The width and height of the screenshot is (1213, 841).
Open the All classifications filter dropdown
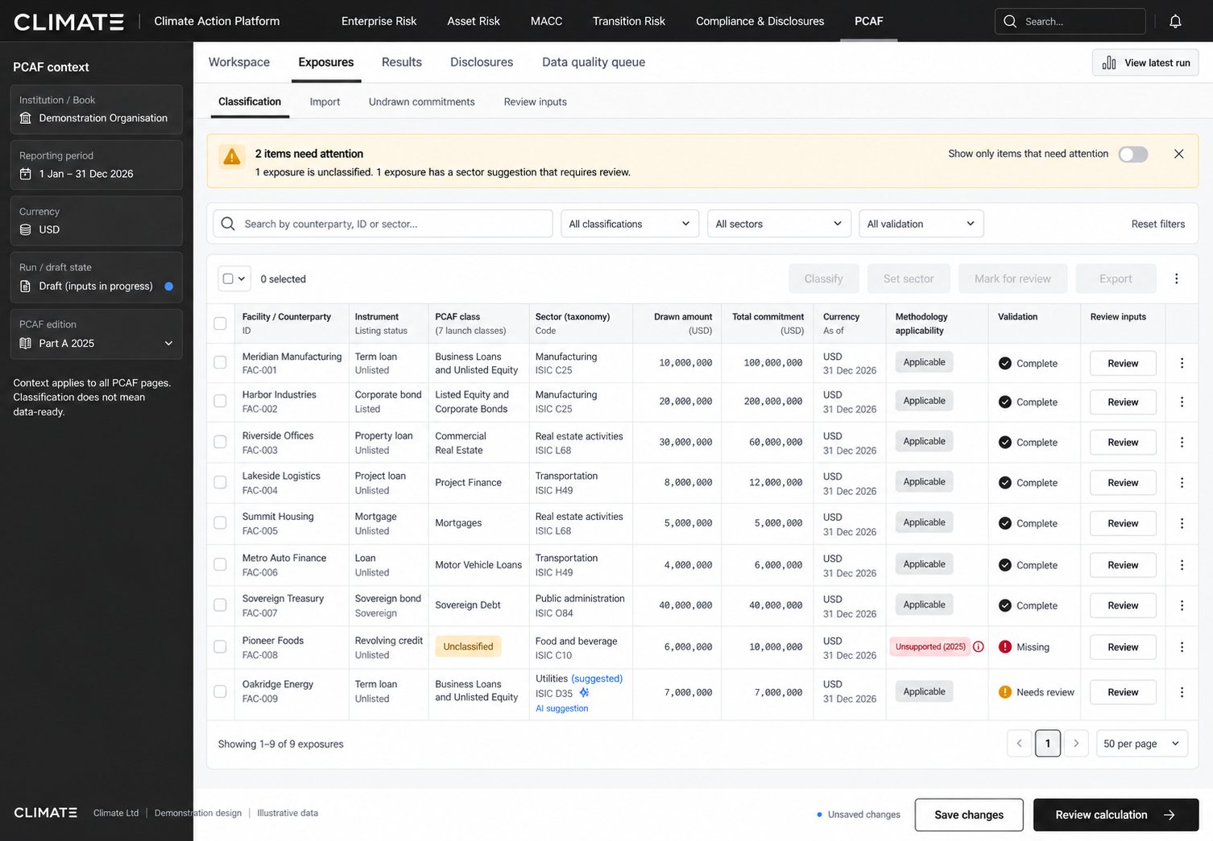click(630, 224)
